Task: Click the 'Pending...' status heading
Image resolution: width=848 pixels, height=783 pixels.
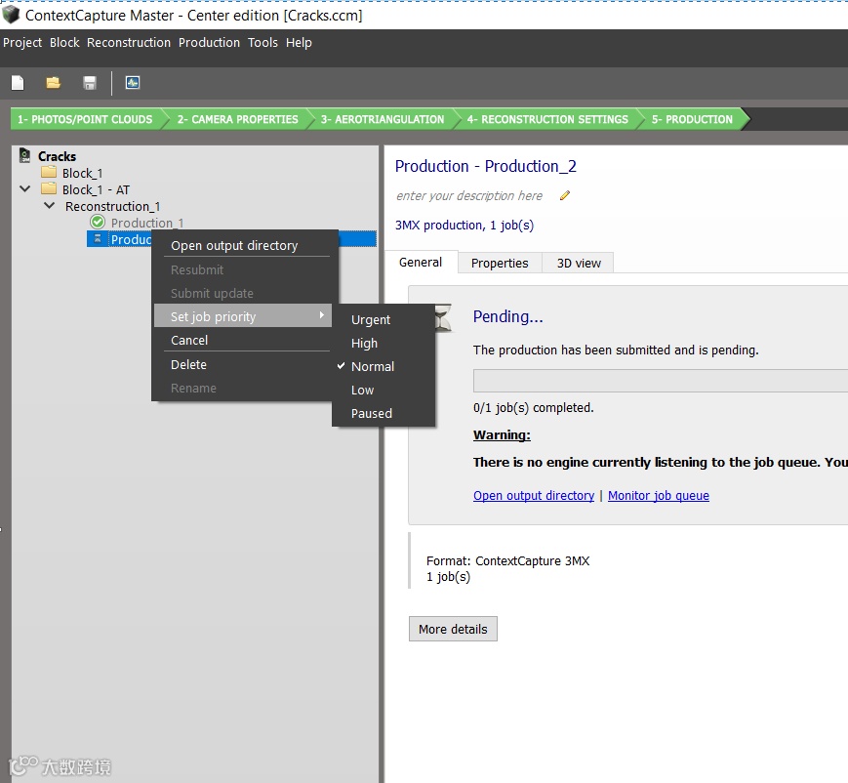Action: [507, 316]
